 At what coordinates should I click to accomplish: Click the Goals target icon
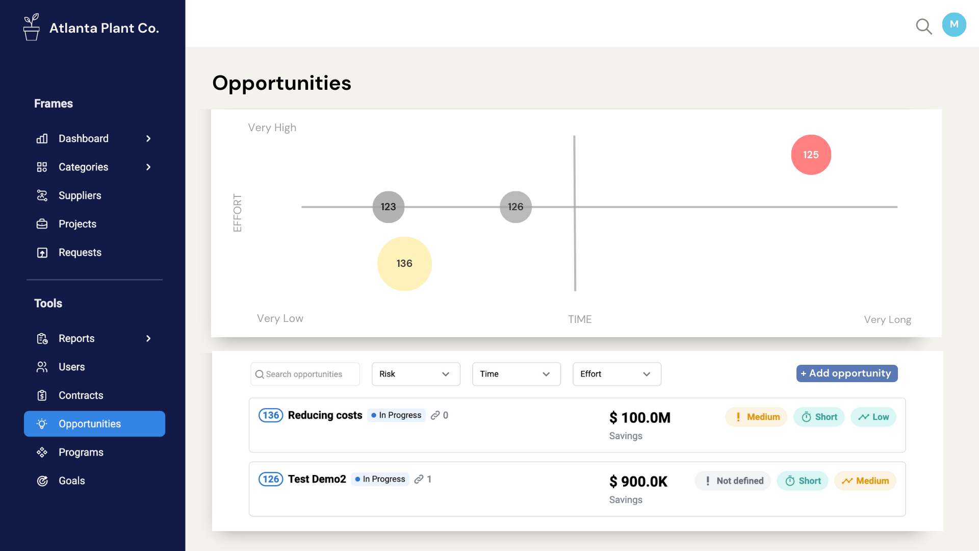pyautogui.click(x=42, y=481)
